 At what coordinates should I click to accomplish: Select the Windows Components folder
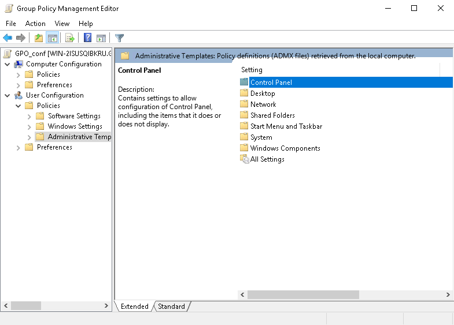pos(285,148)
